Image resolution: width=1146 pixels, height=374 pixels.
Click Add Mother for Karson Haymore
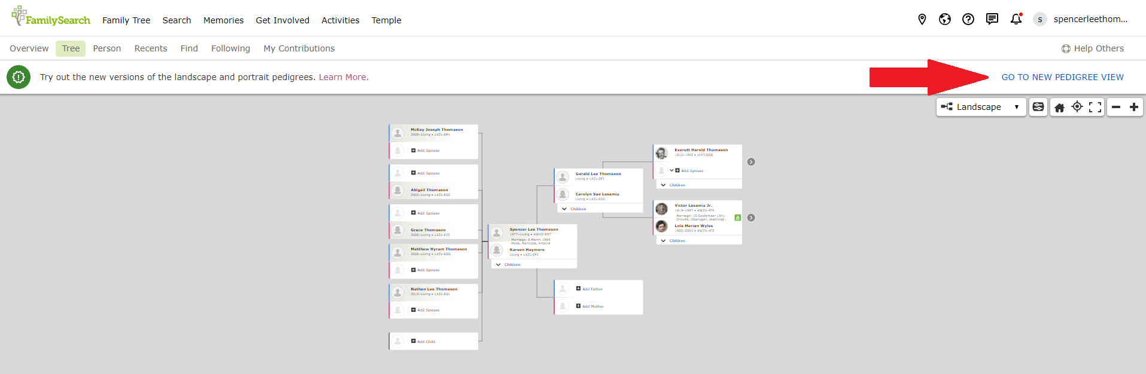[x=590, y=306]
